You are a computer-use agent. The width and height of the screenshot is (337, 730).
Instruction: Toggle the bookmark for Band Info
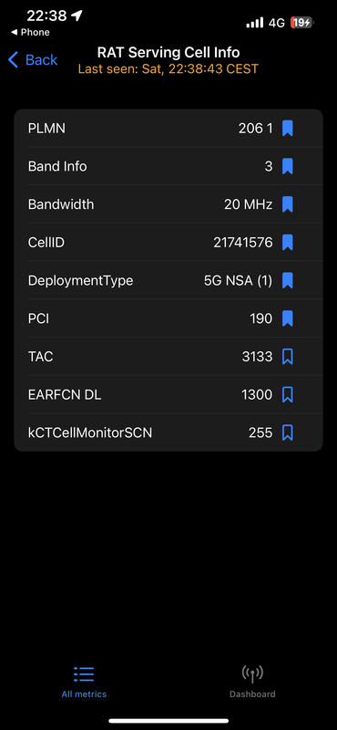pos(287,166)
